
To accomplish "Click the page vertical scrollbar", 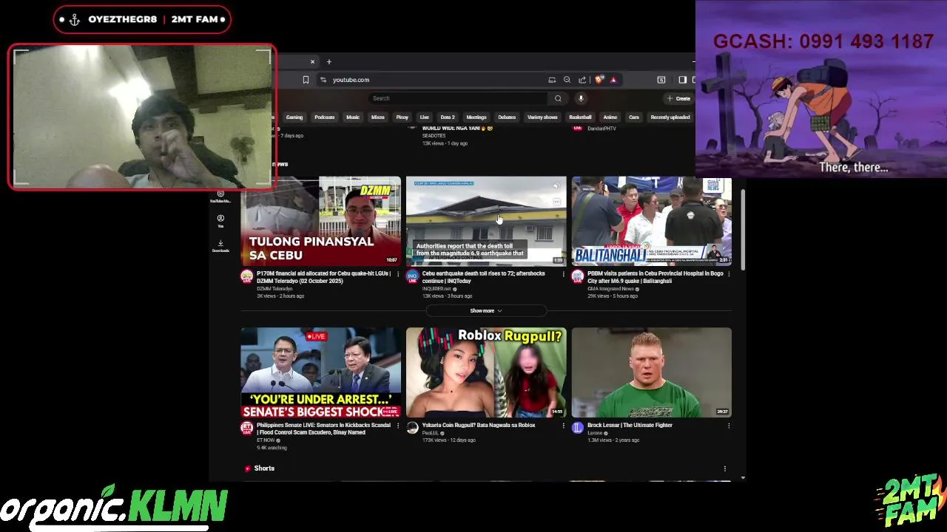I will coord(743,229).
